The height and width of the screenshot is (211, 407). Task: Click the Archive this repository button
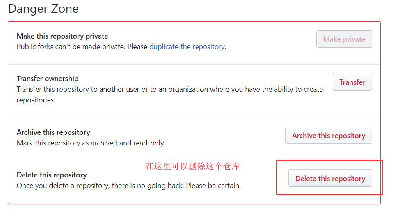tap(328, 135)
